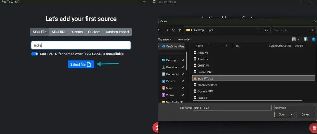317x134 pixels.
Task: Click the VLC cone icon of India IPTV V2
Action: [x=195, y=78]
